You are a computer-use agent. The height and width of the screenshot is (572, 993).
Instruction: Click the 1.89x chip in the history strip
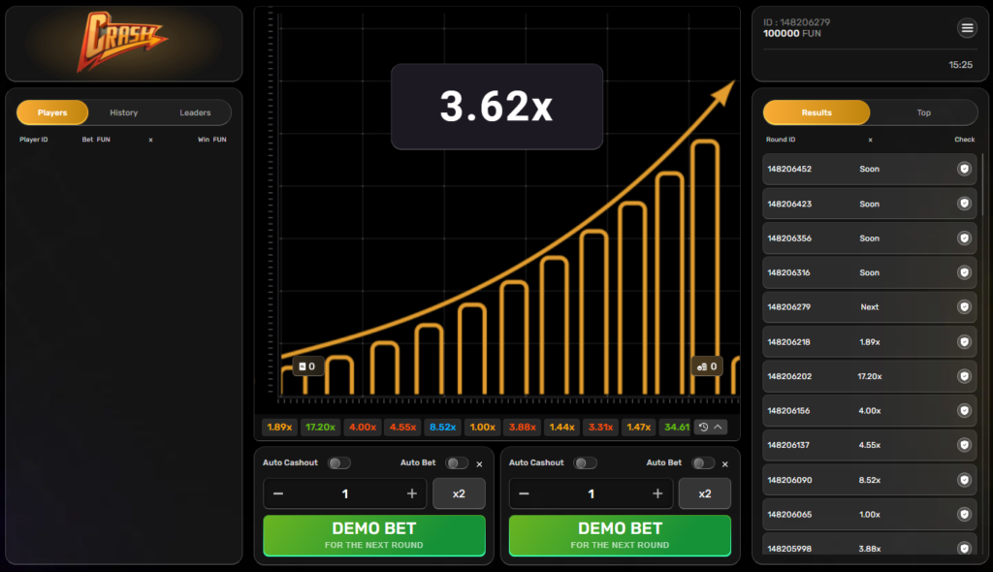click(279, 427)
